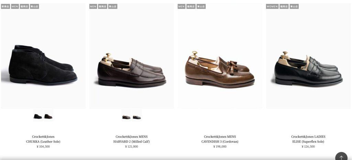352x160 pixels.
Task: Select the brown CHUKKA color variant thumbnail
Action: (48, 115)
